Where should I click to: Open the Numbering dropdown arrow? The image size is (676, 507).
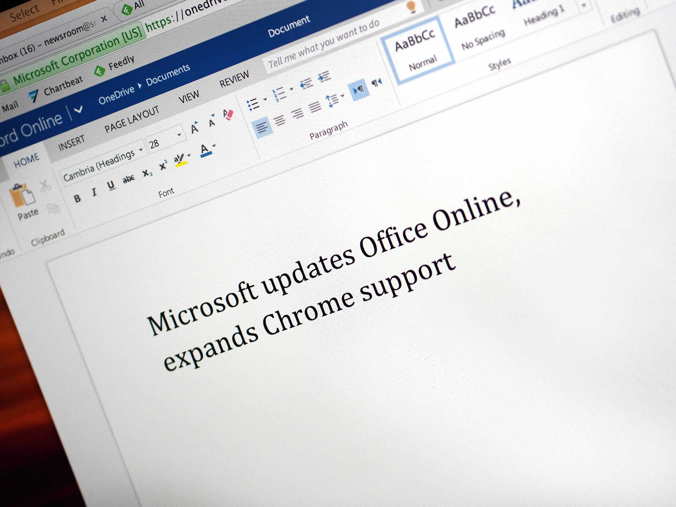(291, 89)
